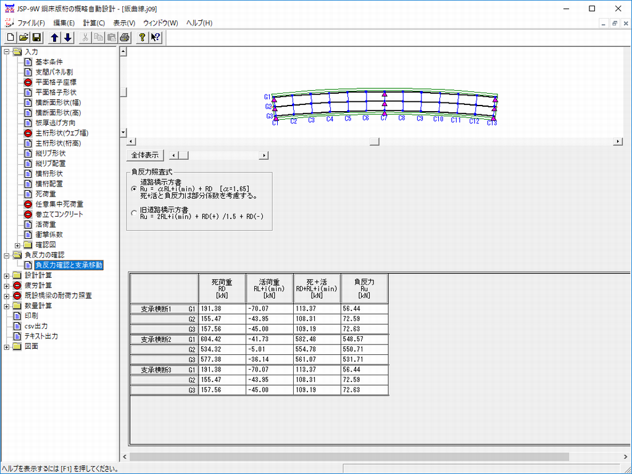The image size is (632, 474).
Task: Select the 死荷重 tree item
Action: coord(46,194)
